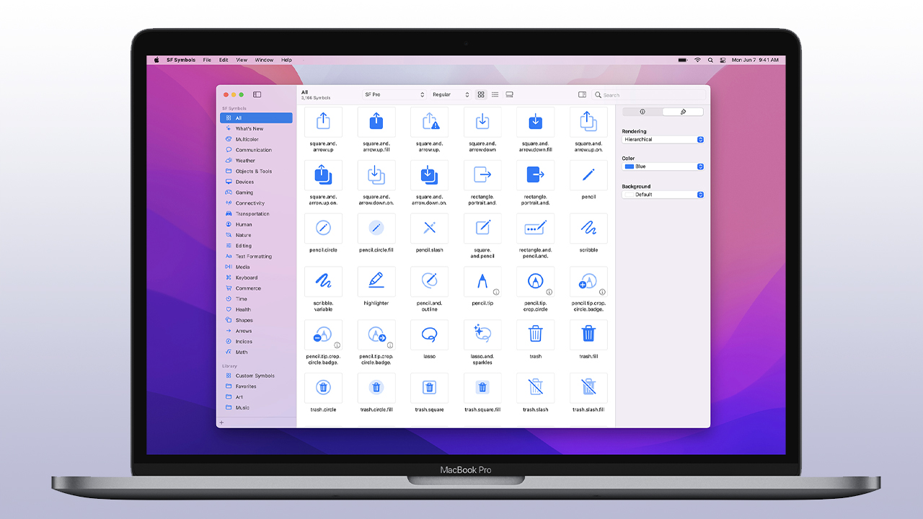The image size is (923, 519).
Task: Toggle the inspector panel button
Action: point(583,94)
